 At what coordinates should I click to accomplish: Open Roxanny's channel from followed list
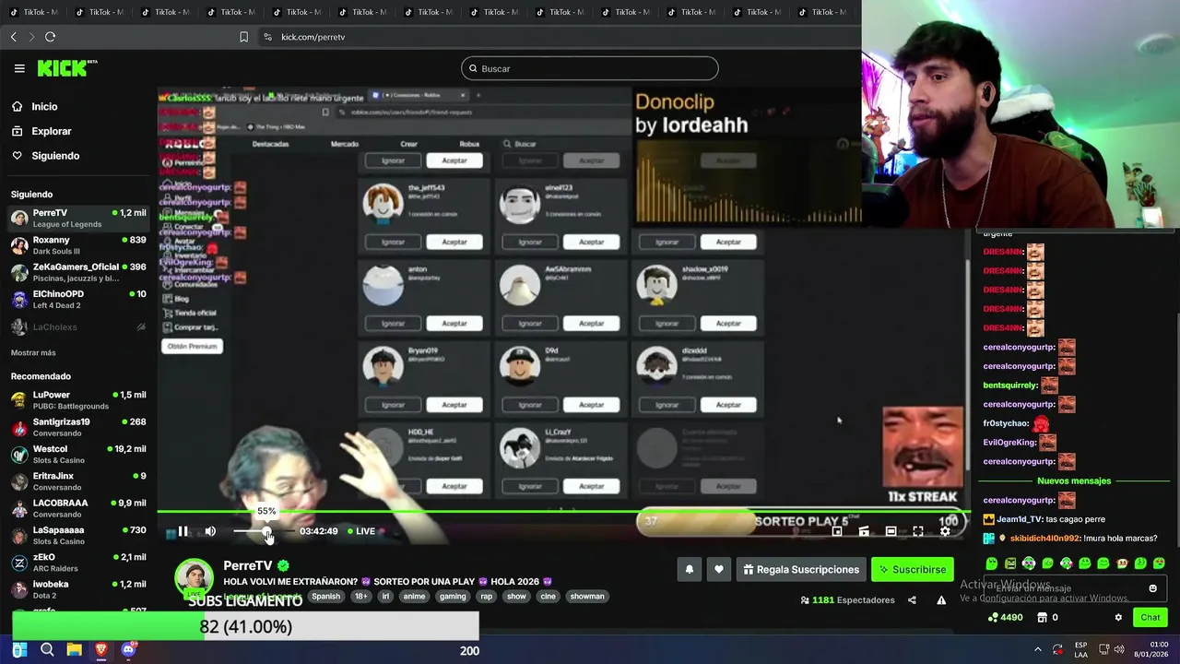(77, 245)
